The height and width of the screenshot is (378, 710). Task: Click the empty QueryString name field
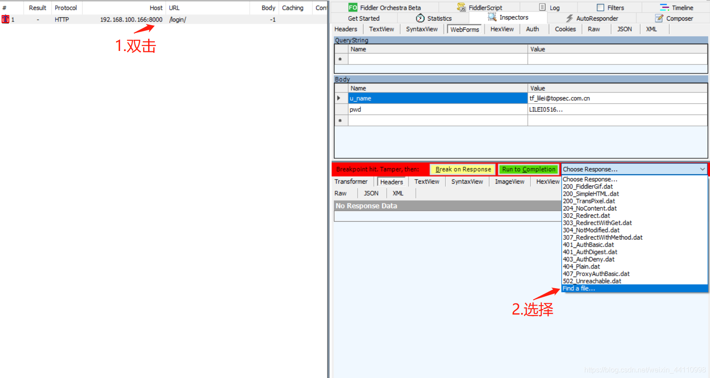click(x=438, y=59)
